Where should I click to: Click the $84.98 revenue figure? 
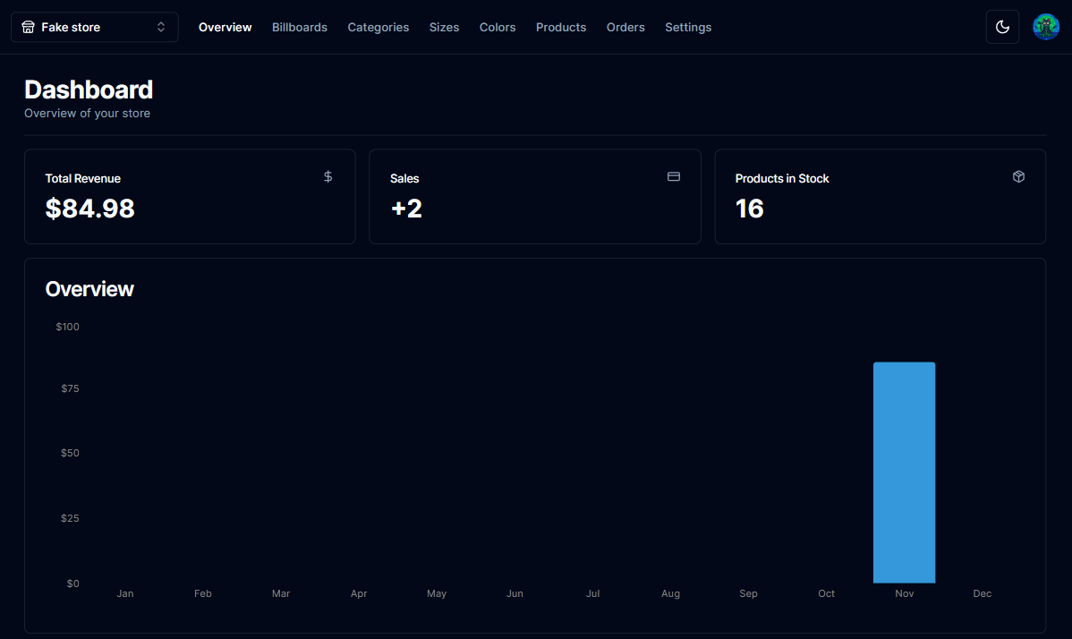click(x=89, y=209)
